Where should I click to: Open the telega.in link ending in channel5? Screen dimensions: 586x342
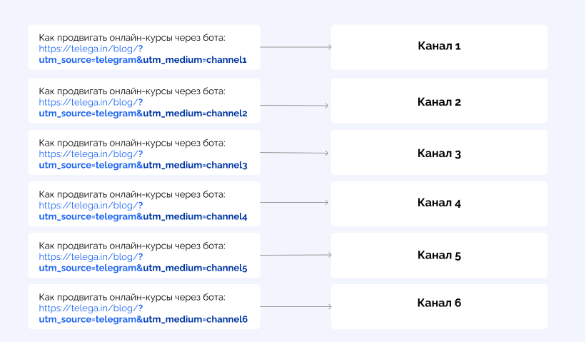click(x=143, y=262)
